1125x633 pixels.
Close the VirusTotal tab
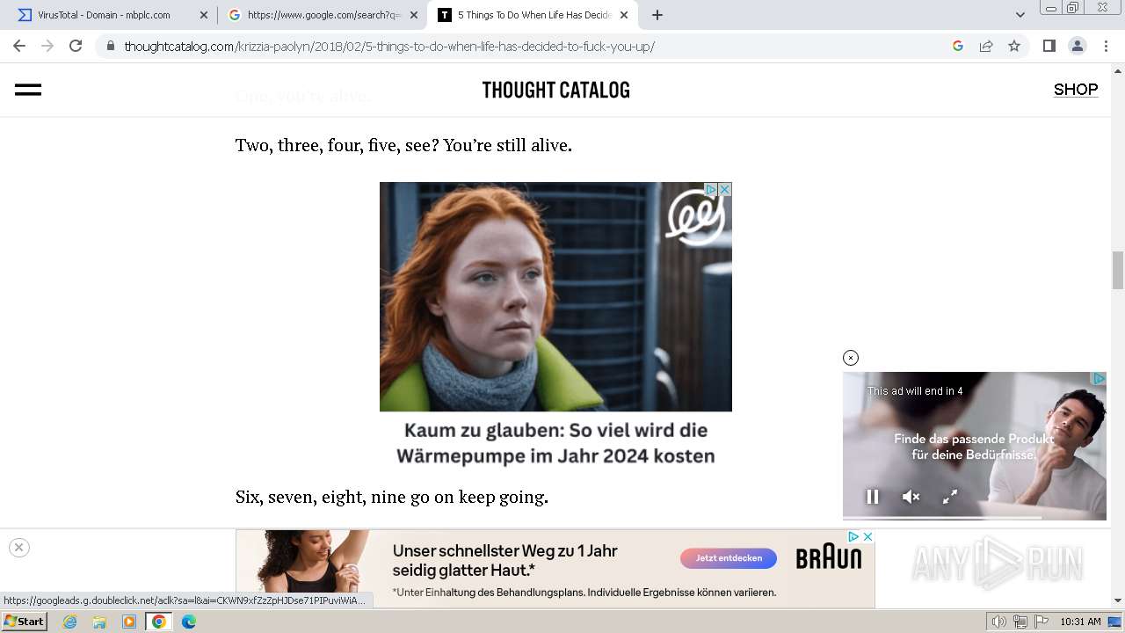[204, 15]
